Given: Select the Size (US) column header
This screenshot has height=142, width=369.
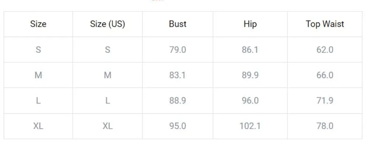Looking at the screenshot, I should [x=107, y=24].
